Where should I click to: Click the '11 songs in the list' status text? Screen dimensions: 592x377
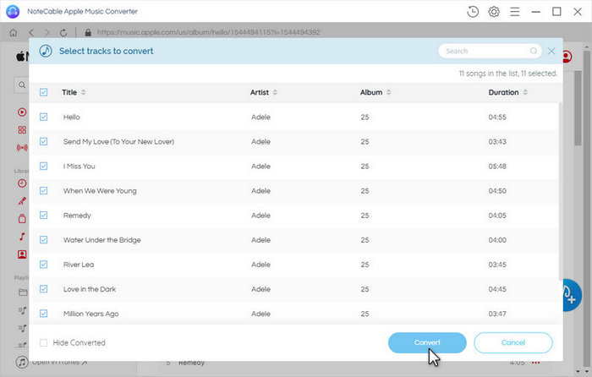point(507,74)
